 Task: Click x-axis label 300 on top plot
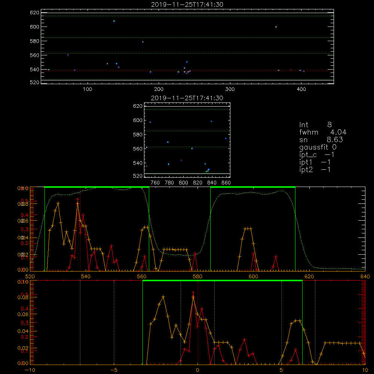coord(230,89)
